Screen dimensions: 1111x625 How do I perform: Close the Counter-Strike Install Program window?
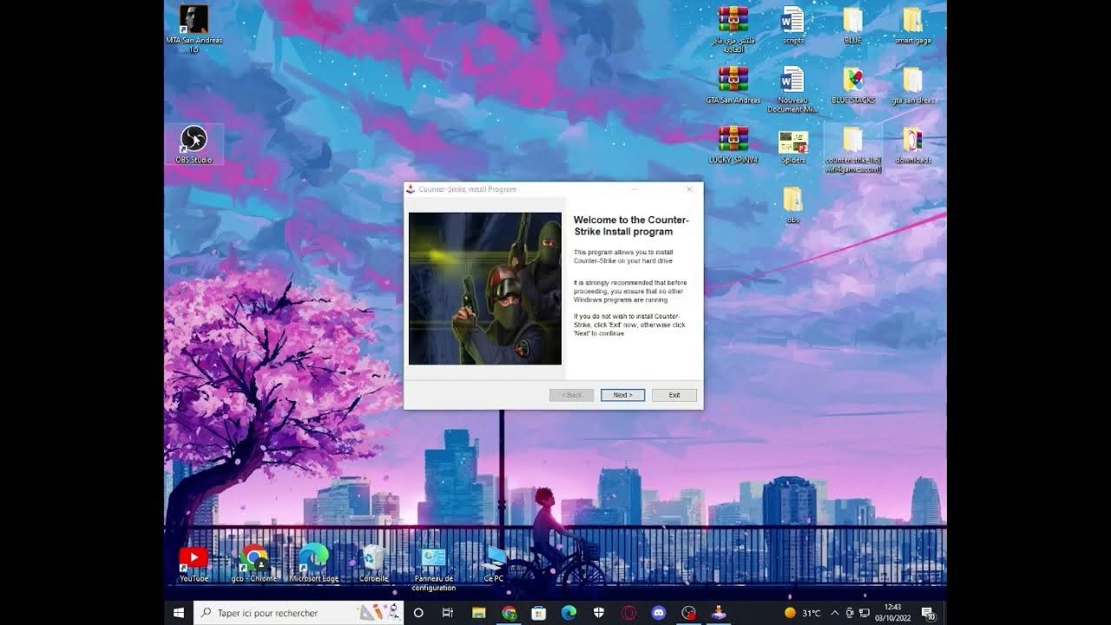[689, 189]
